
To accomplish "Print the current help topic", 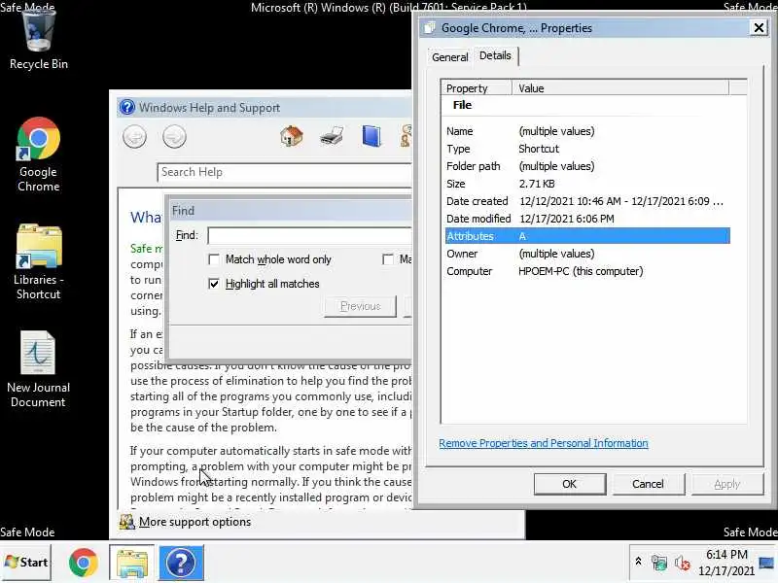I will 332,136.
